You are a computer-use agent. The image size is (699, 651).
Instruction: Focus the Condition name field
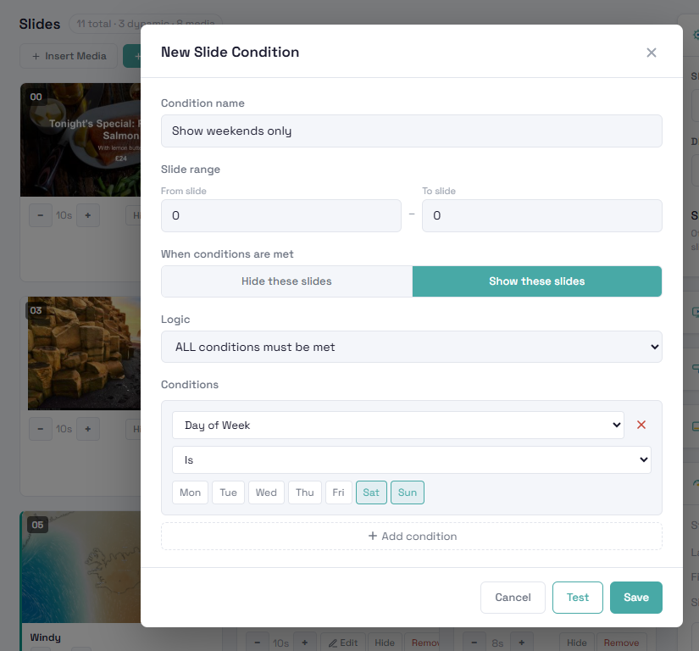click(x=412, y=131)
